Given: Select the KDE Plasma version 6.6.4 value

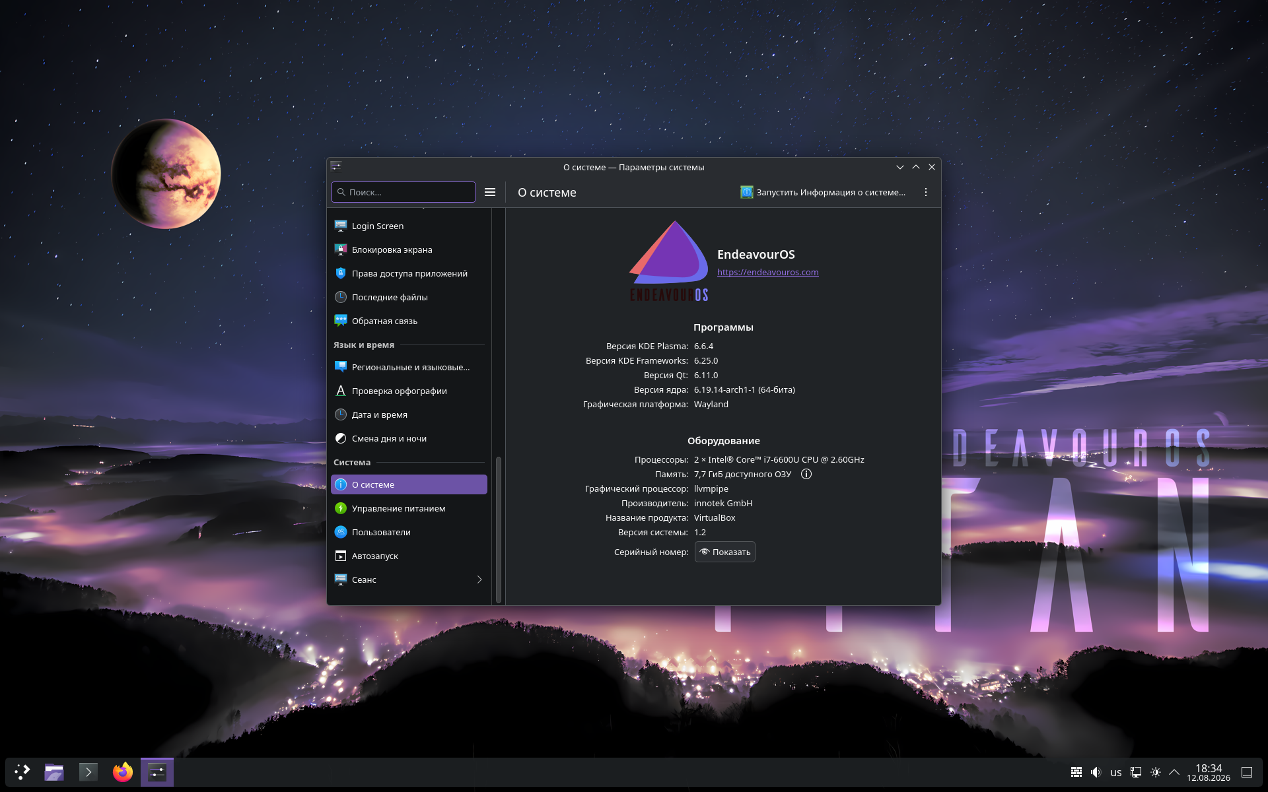Looking at the screenshot, I should coord(703,346).
